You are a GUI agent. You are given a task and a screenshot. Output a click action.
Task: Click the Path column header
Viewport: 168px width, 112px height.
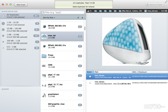click(x=113, y=72)
